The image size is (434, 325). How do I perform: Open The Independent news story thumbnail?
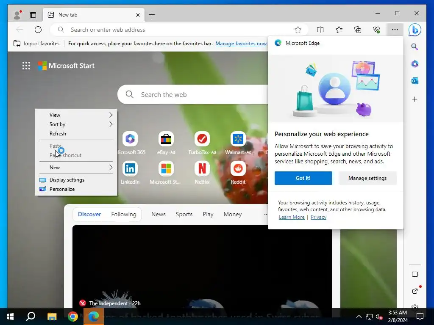click(202, 267)
